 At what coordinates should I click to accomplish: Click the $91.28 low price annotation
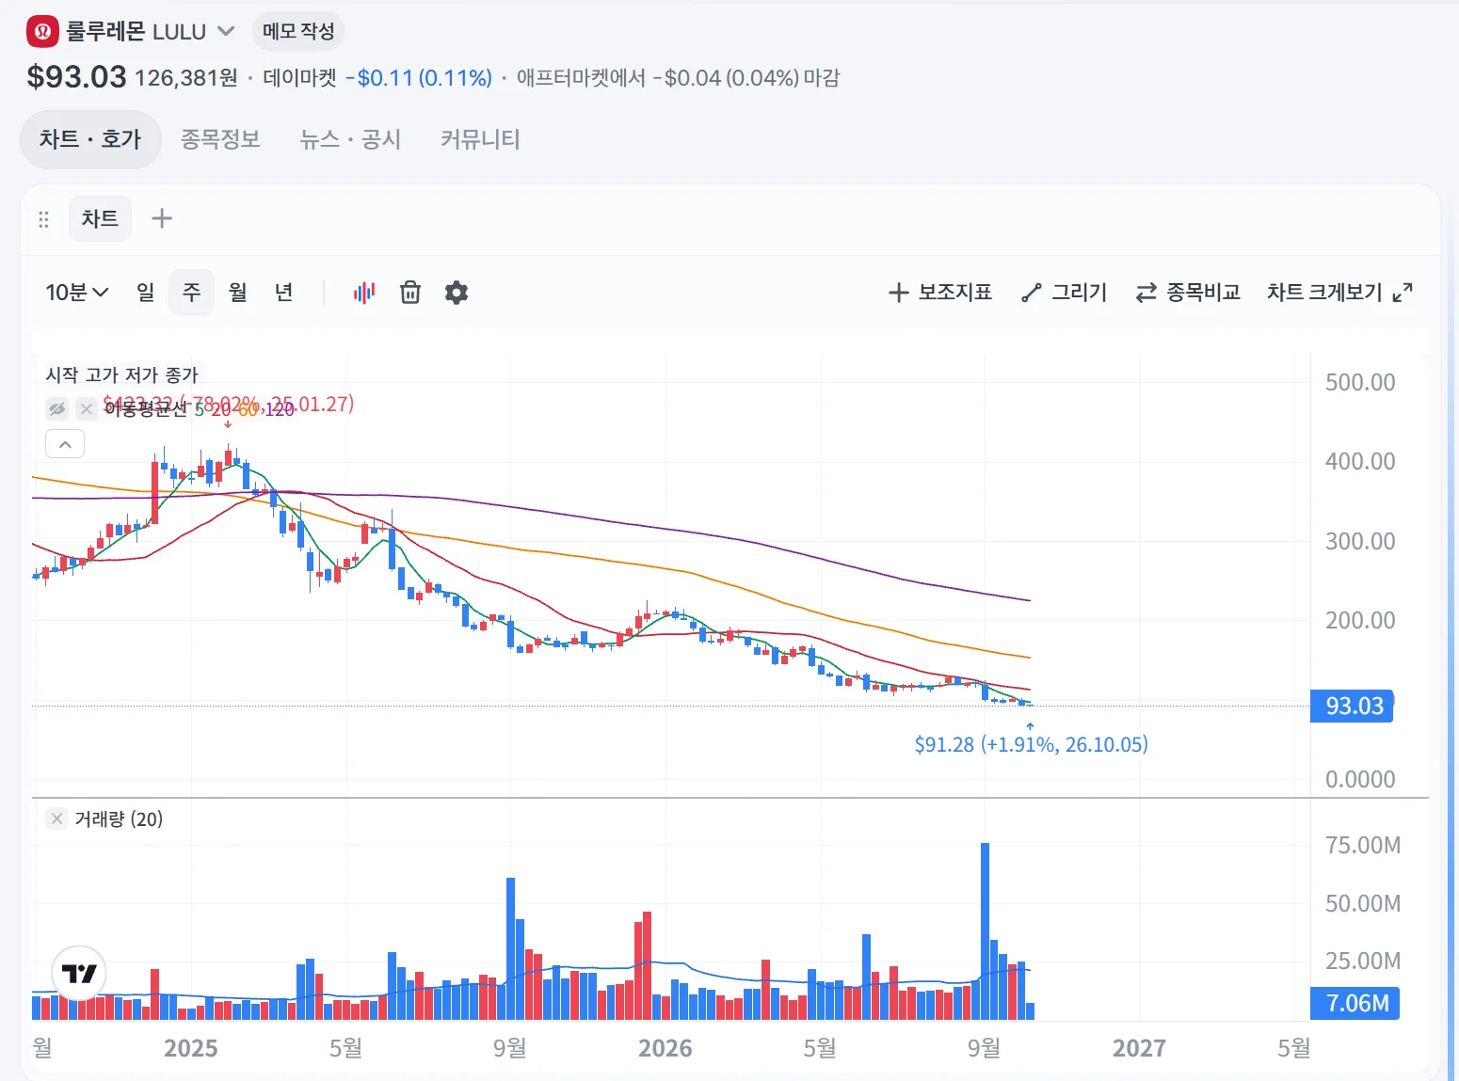point(1032,744)
